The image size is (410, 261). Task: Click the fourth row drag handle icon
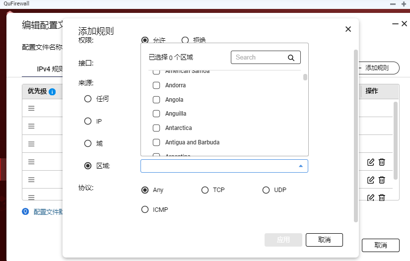coord(31,162)
